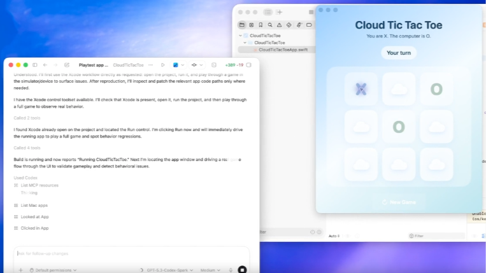The height and width of the screenshot is (273, 486).
Task: Open the GPT-5.3-Codex-Spark model dropdown
Action: tap(170, 270)
